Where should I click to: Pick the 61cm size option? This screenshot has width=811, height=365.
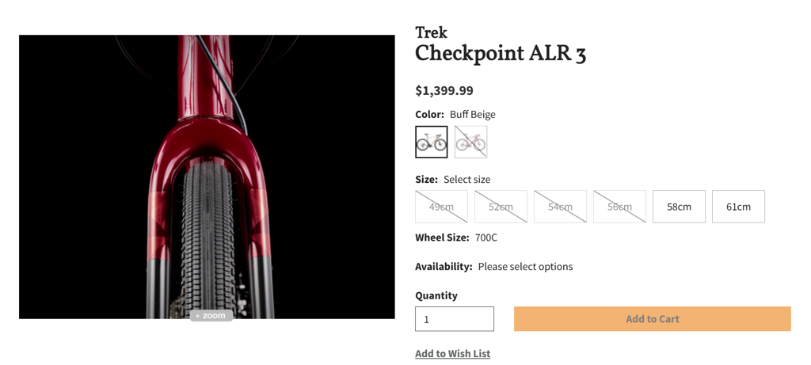click(738, 207)
